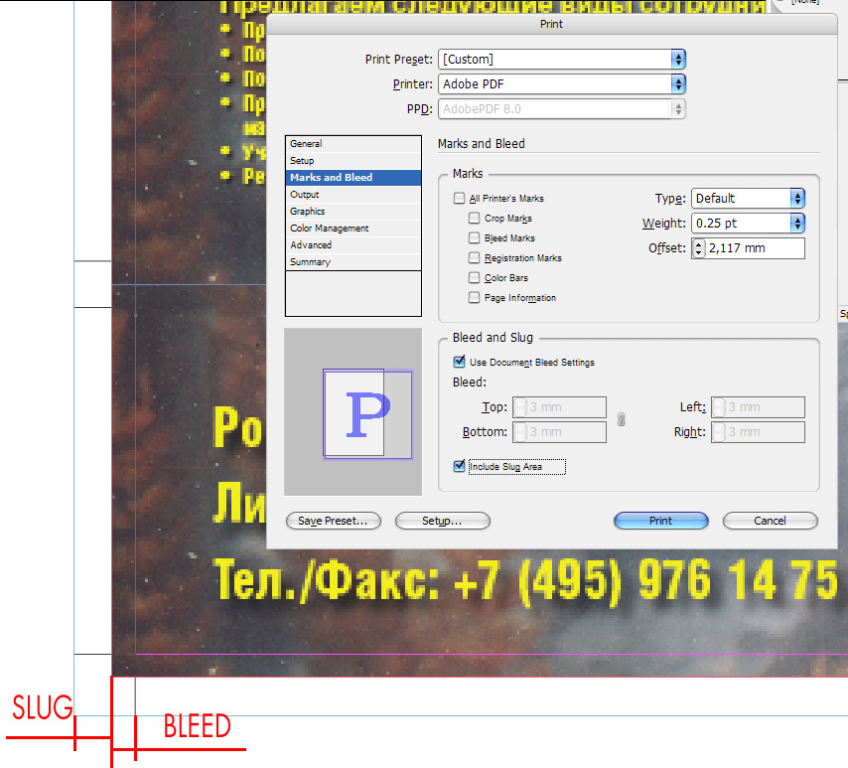Viewport: 848px width, 768px height.
Task: Click the Save Preset button
Action: coord(334,521)
